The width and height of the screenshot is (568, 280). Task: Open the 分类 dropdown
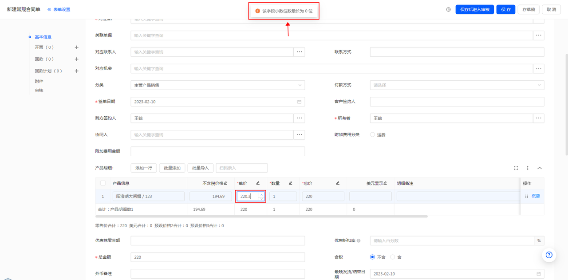(217, 85)
